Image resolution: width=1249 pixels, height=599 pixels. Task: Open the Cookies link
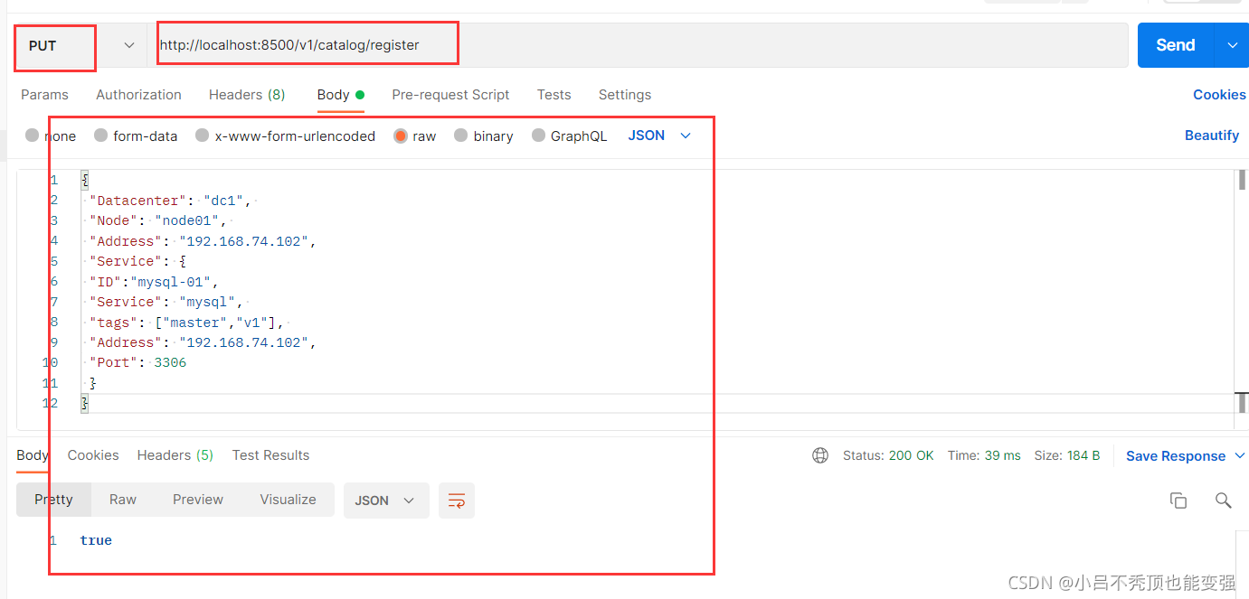pyautogui.click(x=1219, y=95)
